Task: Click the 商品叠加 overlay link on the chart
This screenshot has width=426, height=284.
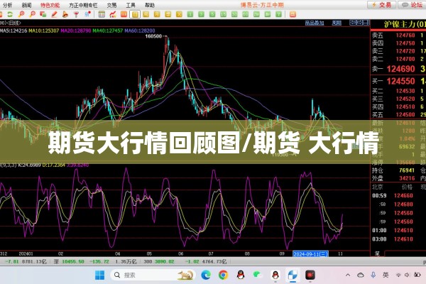Action: pyautogui.click(x=315, y=23)
